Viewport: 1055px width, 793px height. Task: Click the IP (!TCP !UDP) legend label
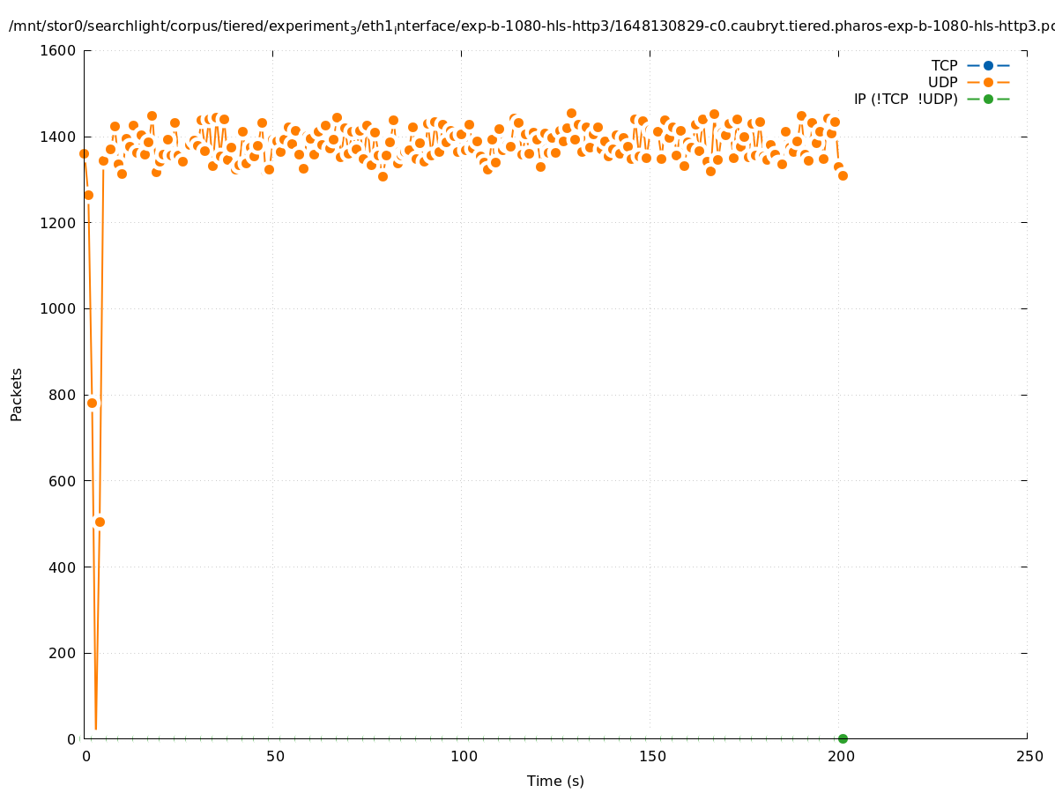pyautogui.click(x=905, y=99)
